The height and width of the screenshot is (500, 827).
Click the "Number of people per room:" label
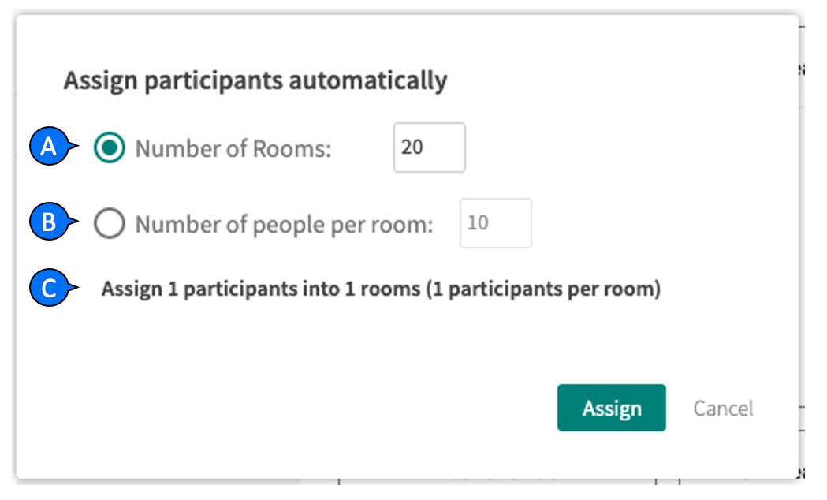click(284, 225)
